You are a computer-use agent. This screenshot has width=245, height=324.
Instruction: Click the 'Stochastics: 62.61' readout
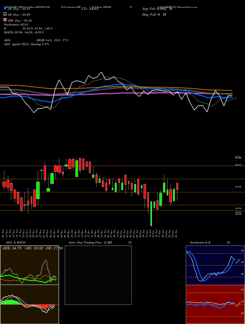16,25
